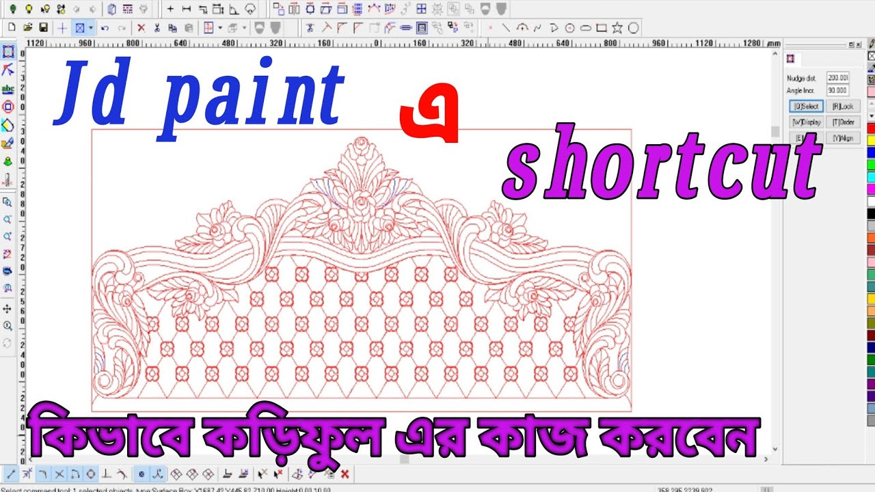This screenshot has height=492, width=875.
Task: Click the red X icon in the bottom snap toolbar
Action: (x=345, y=474)
